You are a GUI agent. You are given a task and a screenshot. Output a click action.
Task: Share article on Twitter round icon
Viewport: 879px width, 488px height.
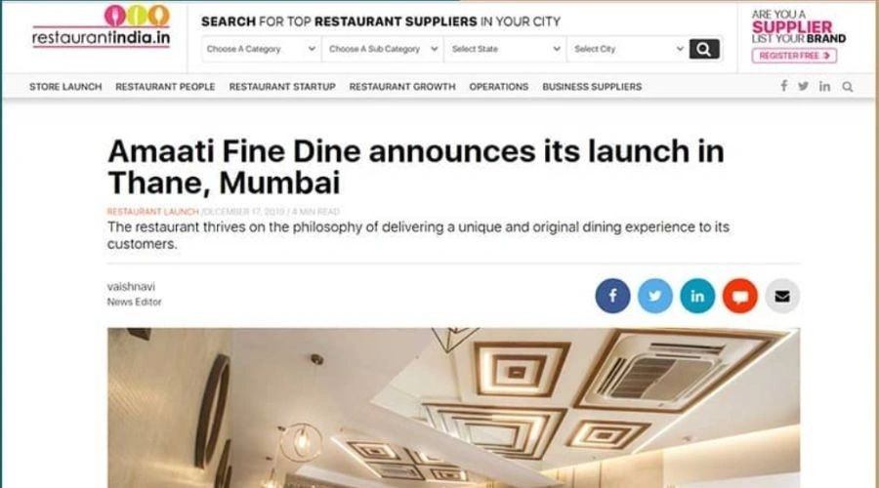point(655,296)
